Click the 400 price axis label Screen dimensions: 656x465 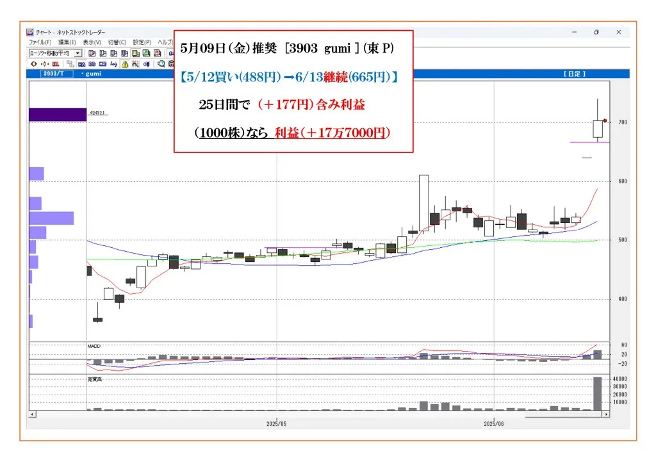point(623,299)
